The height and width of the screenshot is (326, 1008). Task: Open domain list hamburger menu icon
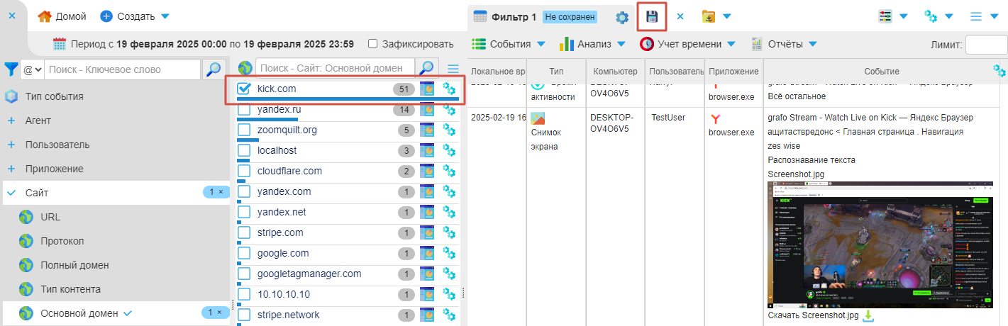click(453, 69)
